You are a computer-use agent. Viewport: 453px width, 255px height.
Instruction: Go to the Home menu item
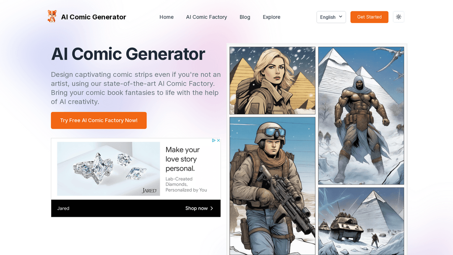[x=167, y=17]
